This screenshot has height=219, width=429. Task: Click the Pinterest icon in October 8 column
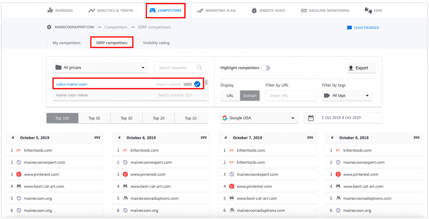click(338, 175)
